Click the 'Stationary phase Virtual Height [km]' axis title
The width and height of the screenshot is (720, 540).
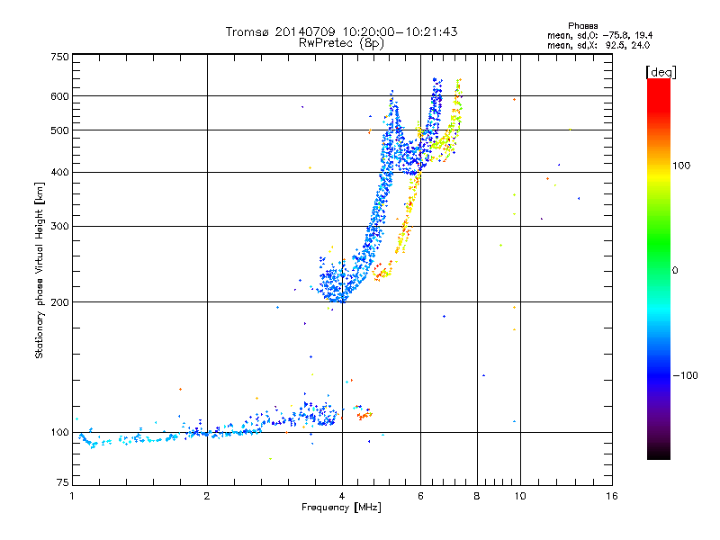[39, 271]
